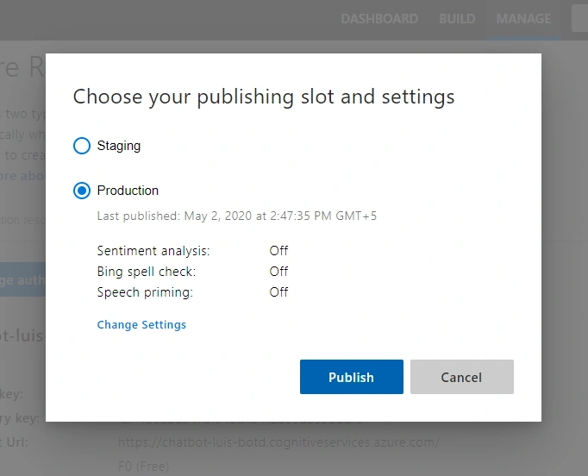
Task: Click the dialog title heading
Action: (x=264, y=97)
